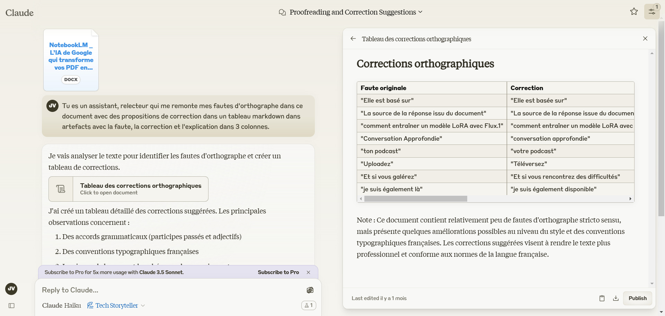Image resolution: width=665 pixels, height=316 pixels.
Task: Select the "La source de la réponse issu du document" cell
Action: pyautogui.click(x=432, y=113)
